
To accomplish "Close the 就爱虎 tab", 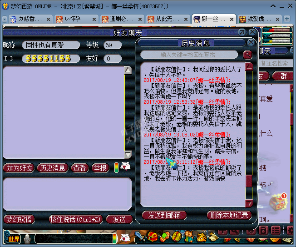I will (x=277, y=19).
